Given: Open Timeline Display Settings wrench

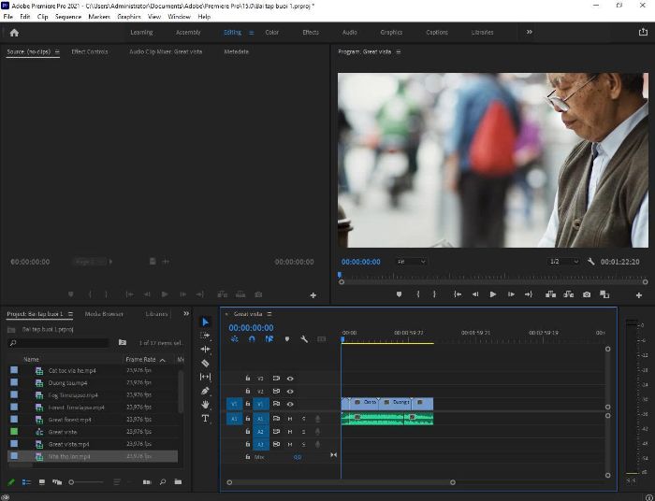Looking at the screenshot, I should 304,339.
